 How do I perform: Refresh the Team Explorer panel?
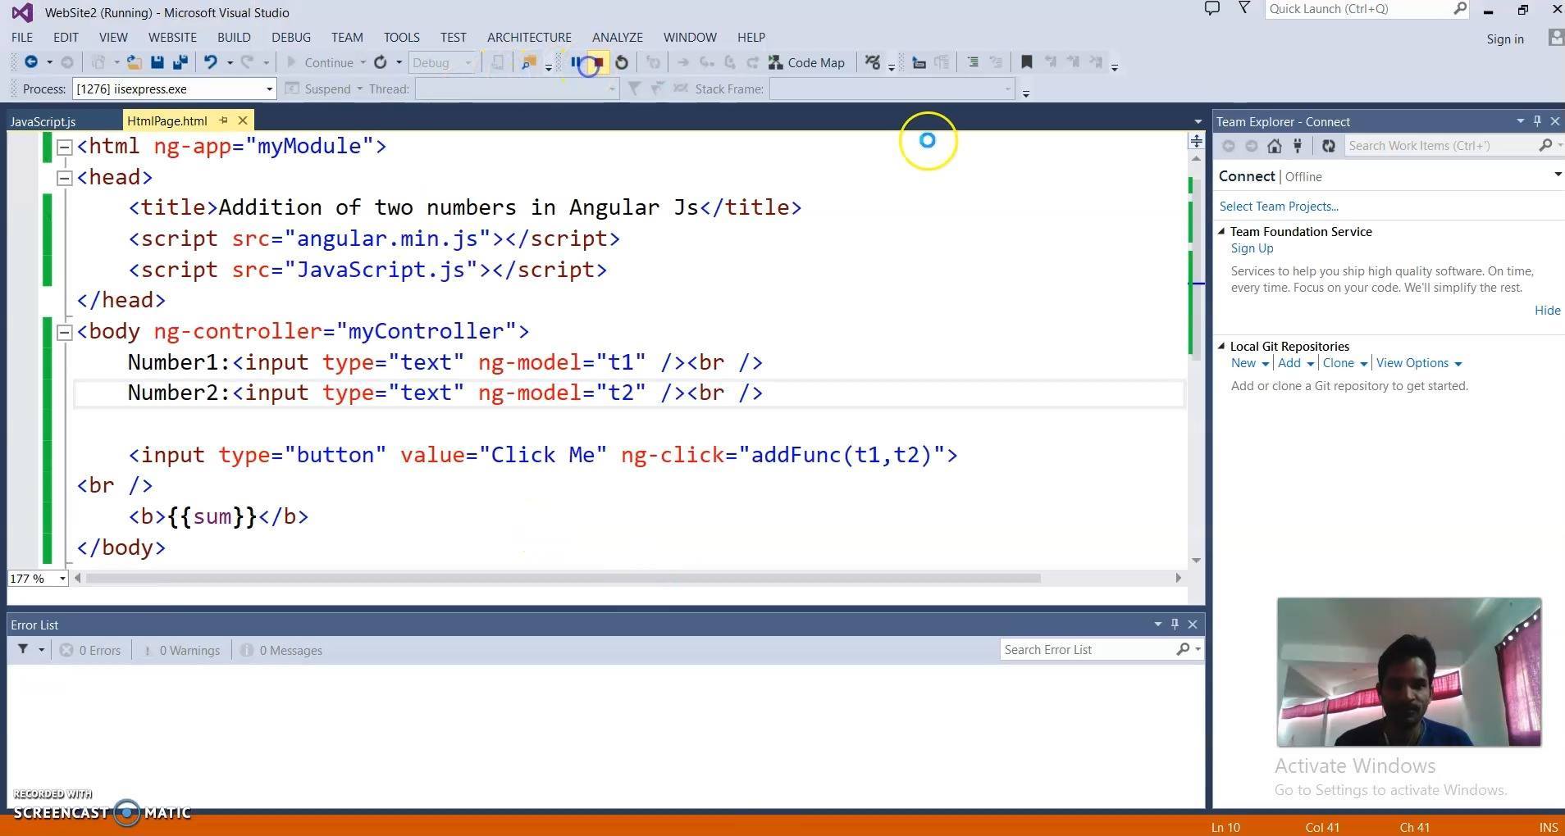point(1329,146)
